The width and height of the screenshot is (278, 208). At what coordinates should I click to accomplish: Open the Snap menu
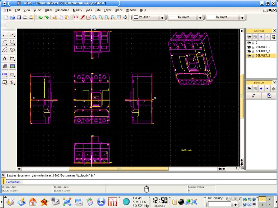pyautogui.click(x=89, y=10)
